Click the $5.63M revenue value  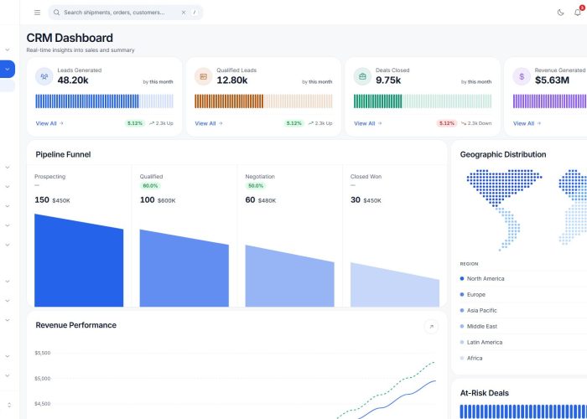[x=552, y=80]
